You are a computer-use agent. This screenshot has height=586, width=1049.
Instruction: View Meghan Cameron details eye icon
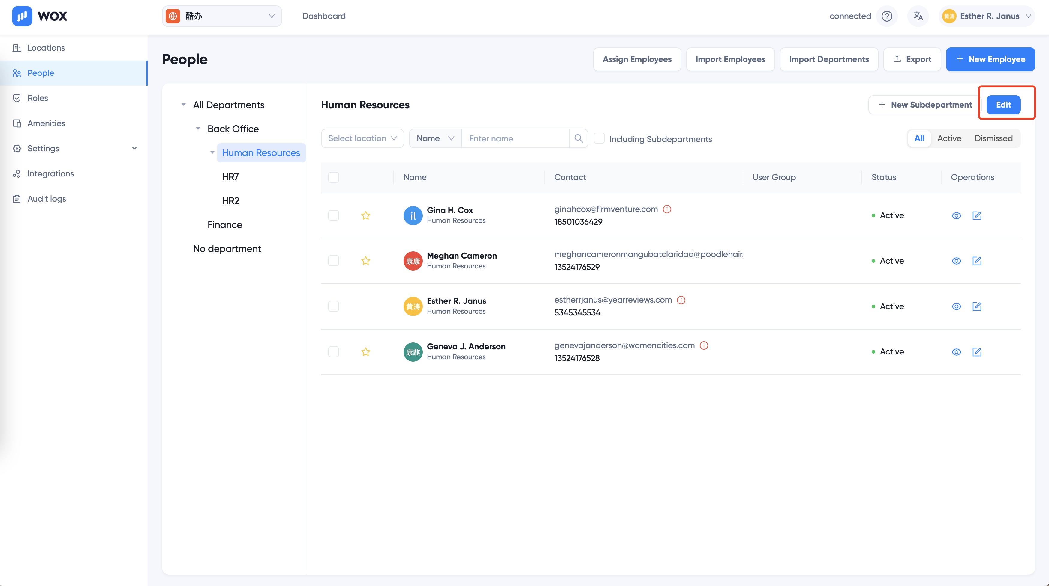coord(957,261)
